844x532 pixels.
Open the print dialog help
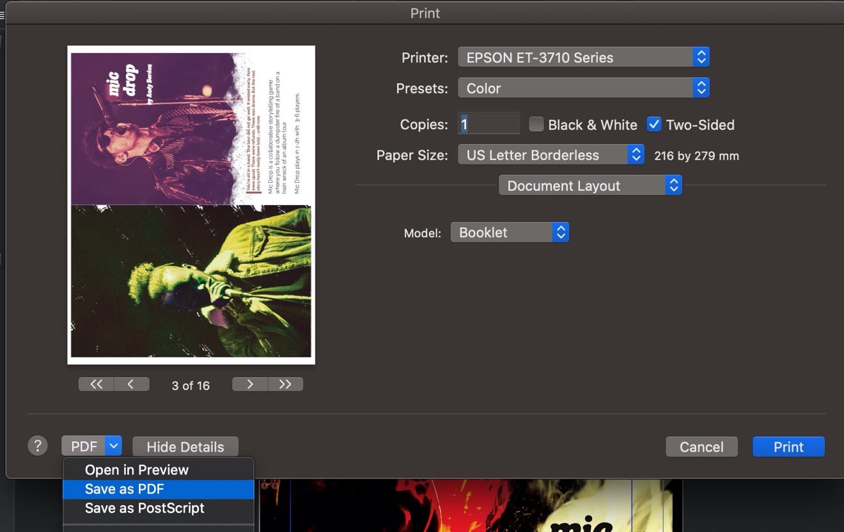click(38, 446)
